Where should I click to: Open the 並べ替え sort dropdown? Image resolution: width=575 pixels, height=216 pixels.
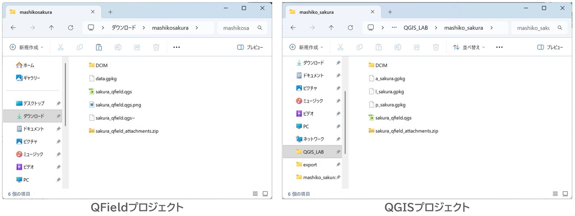tap(469, 47)
